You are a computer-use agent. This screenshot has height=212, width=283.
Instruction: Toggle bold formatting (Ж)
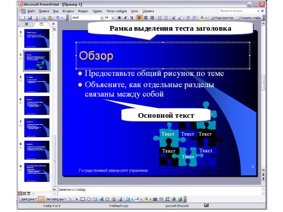pos(119,18)
